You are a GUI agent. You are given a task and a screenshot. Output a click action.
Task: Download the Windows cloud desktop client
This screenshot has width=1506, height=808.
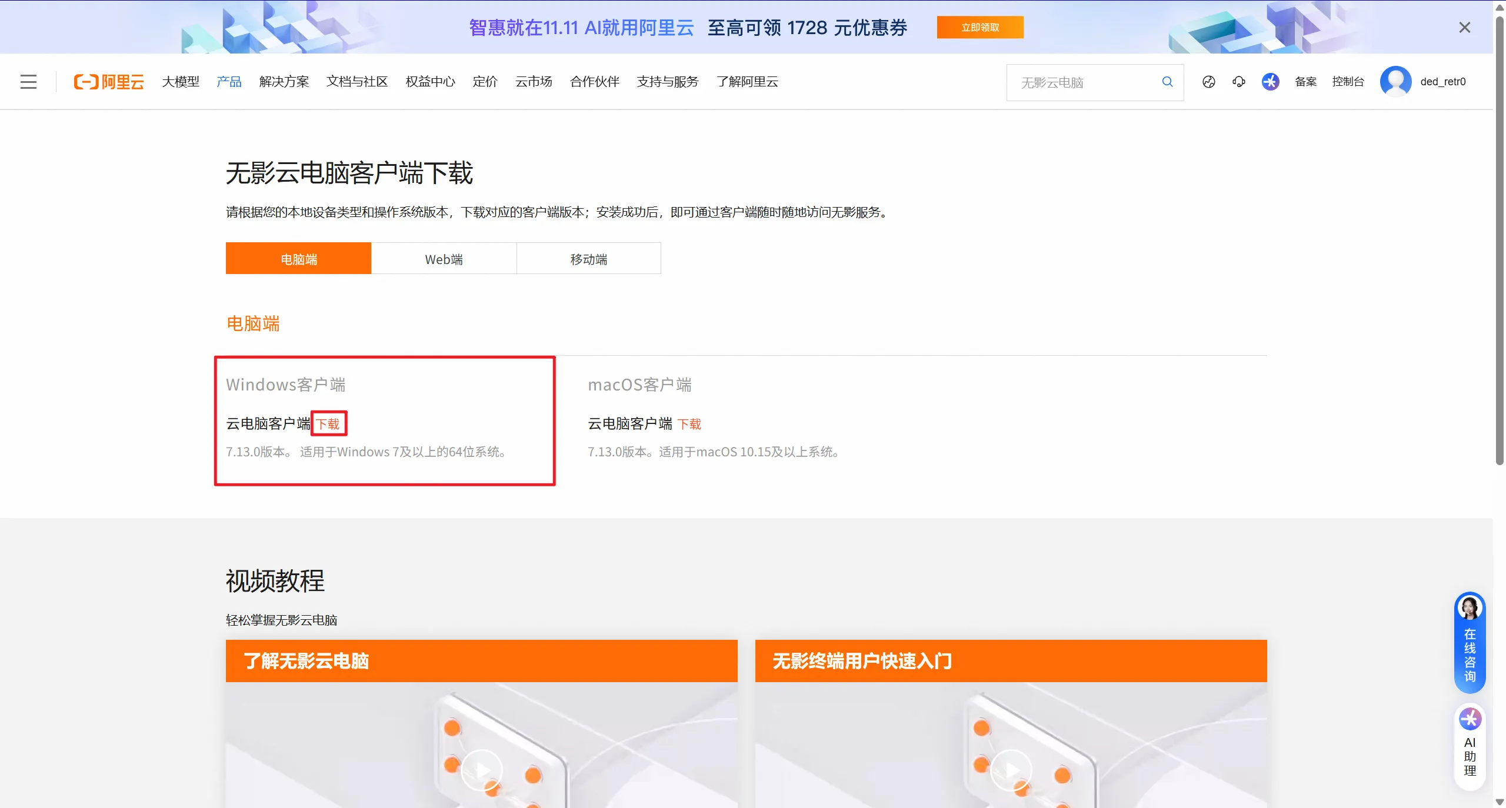click(328, 423)
